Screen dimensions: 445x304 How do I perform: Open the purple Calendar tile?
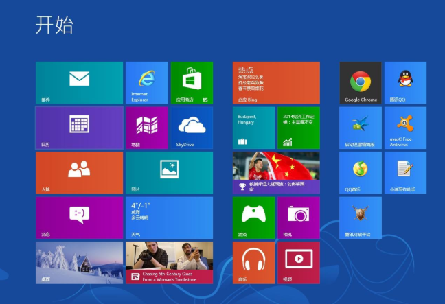pos(80,128)
